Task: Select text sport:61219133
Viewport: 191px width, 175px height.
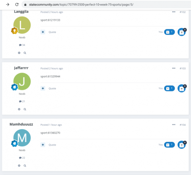Action: [x=50, y=20]
